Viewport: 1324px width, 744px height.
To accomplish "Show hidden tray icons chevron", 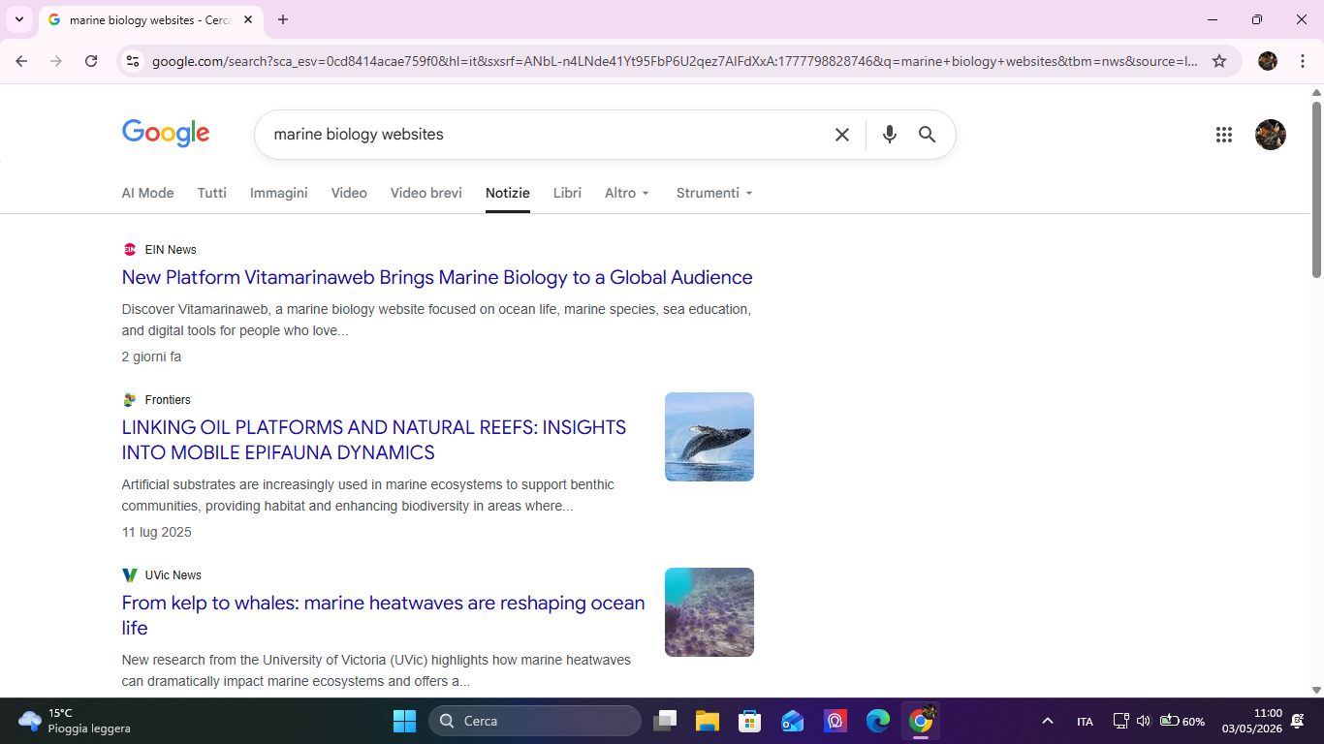I will pyautogui.click(x=1047, y=721).
